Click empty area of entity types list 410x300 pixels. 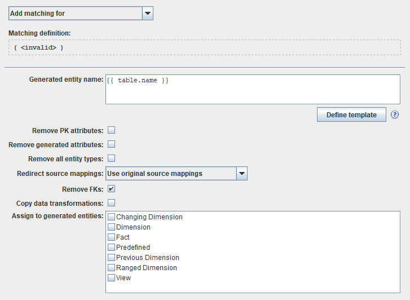(282, 271)
